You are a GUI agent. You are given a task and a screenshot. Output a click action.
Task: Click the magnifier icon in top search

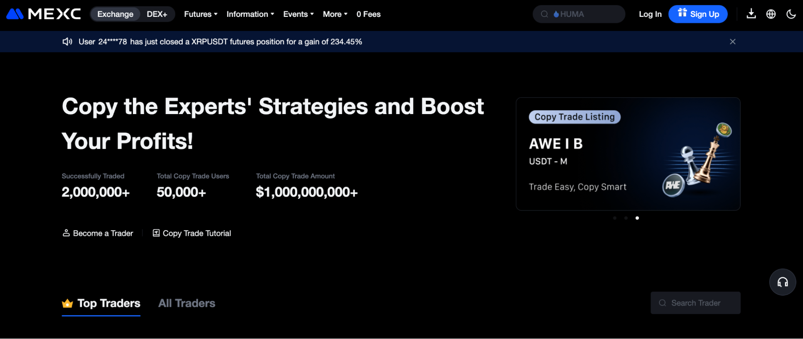click(x=544, y=14)
